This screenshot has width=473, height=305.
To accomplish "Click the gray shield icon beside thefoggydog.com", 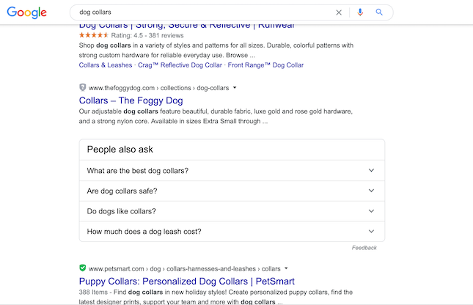I will click(83, 87).
